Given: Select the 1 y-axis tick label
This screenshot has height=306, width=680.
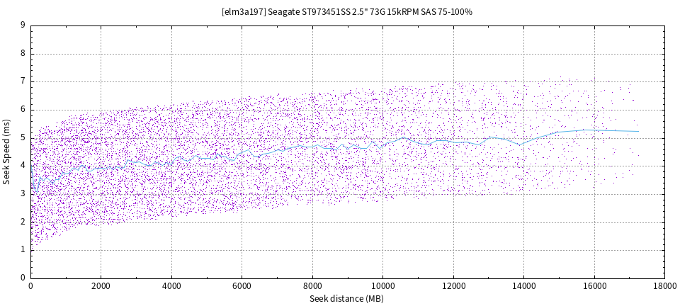Looking at the screenshot, I should pyautogui.click(x=23, y=249).
